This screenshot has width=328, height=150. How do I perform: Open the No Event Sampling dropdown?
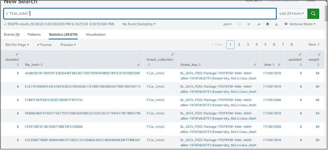(139, 24)
